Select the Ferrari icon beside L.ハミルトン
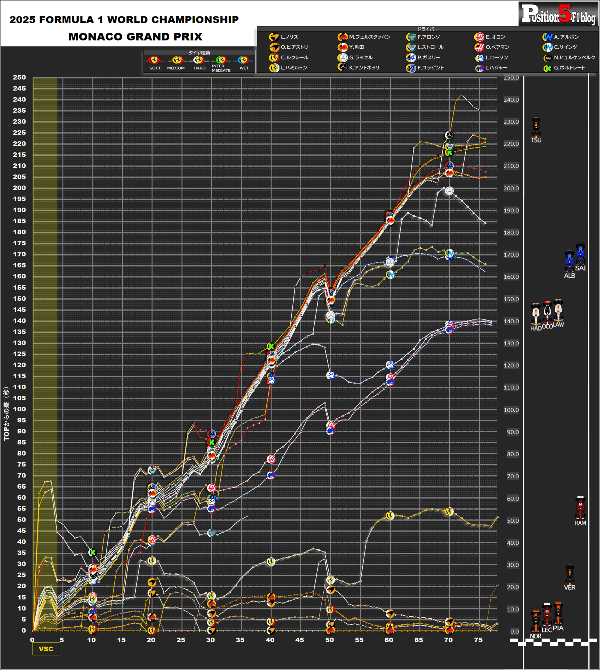This screenshot has height=670, width=600. pyautogui.click(x=274, y=68)
